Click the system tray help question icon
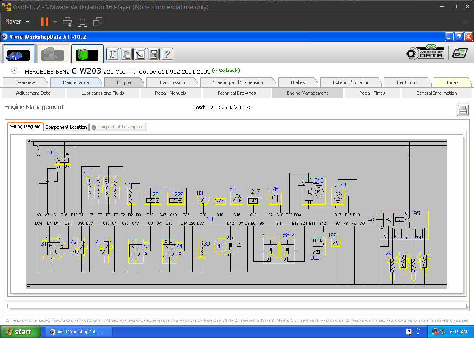Image resolution: width=474 pixels, height=338 pixels. (x=409, y=332)
